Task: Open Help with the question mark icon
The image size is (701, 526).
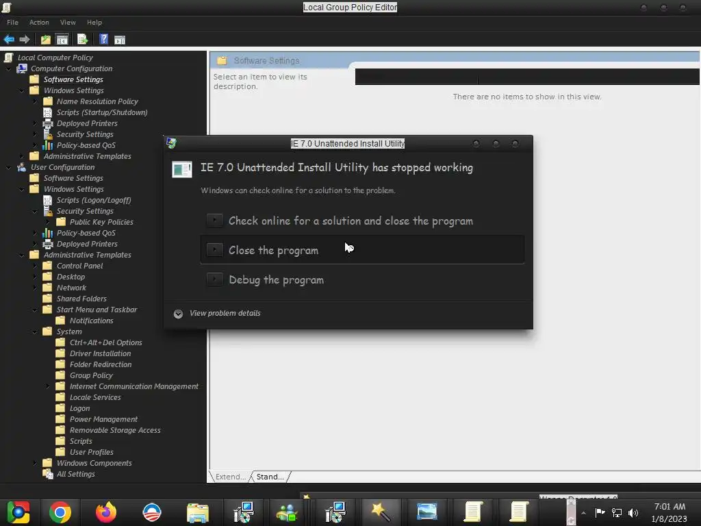Action: point(103,39)
